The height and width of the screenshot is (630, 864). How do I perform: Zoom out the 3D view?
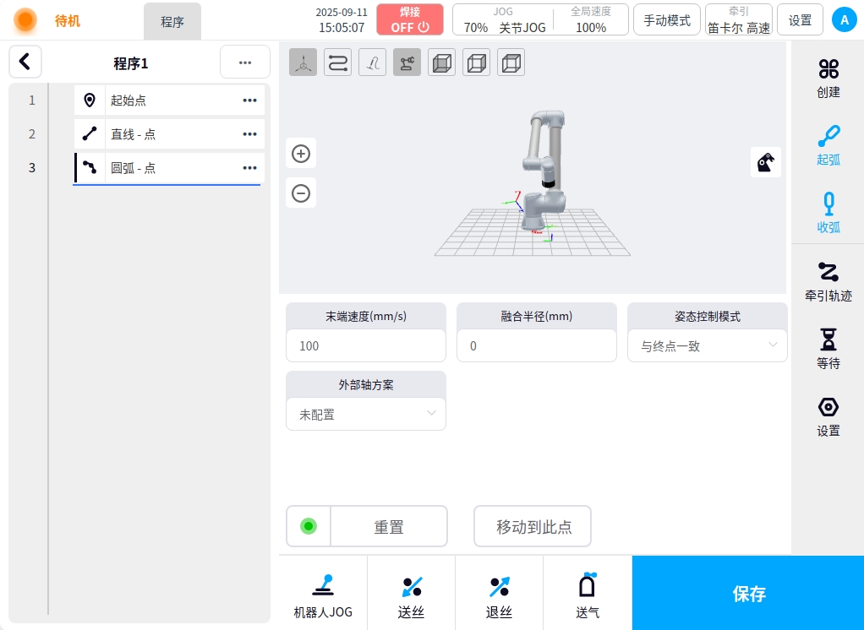point(301,193)
